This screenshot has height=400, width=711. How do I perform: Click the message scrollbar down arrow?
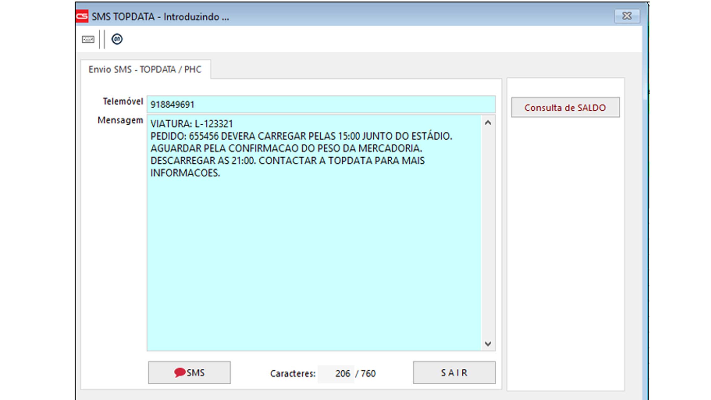pos(488,344)
